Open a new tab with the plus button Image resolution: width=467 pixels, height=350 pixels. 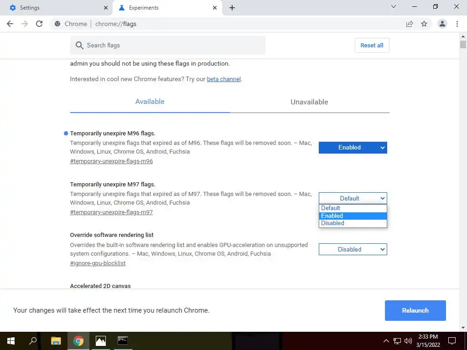pyautogui.click(x=232, y=8)
